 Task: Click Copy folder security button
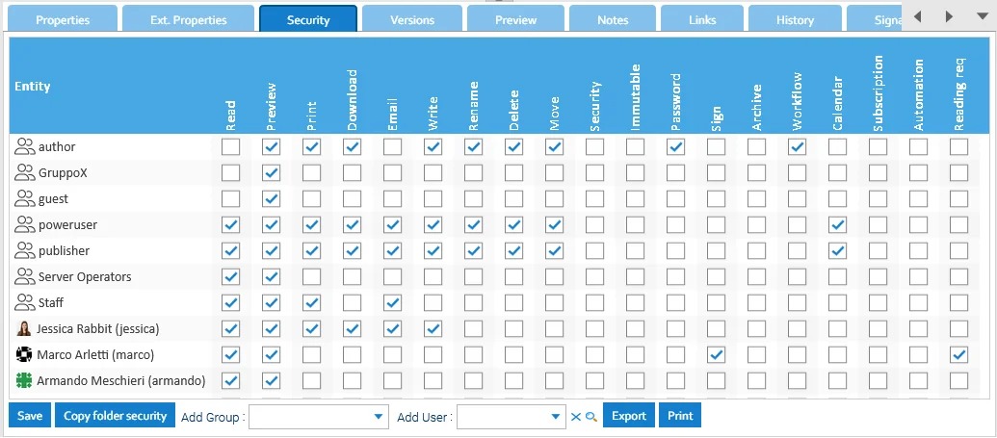pyautogui.click(x=115, y=416)
